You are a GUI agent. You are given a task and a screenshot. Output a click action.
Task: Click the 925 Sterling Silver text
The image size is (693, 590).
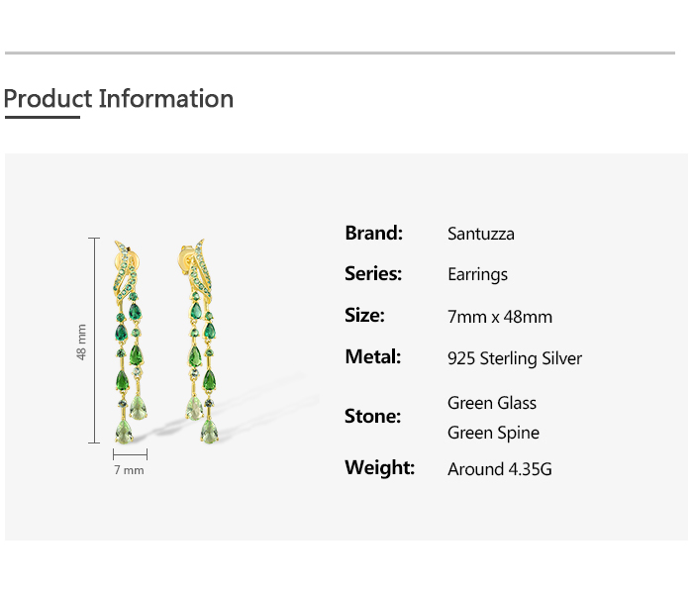[x=515, y=358]
